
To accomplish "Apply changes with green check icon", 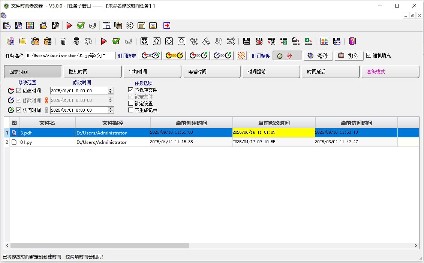I will tap(116, 41).
